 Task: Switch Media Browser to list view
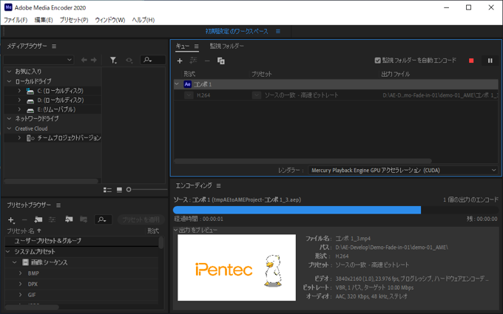coord(107,190)
